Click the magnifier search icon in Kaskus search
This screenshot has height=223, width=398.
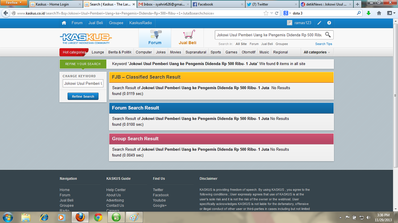(328, 35)
